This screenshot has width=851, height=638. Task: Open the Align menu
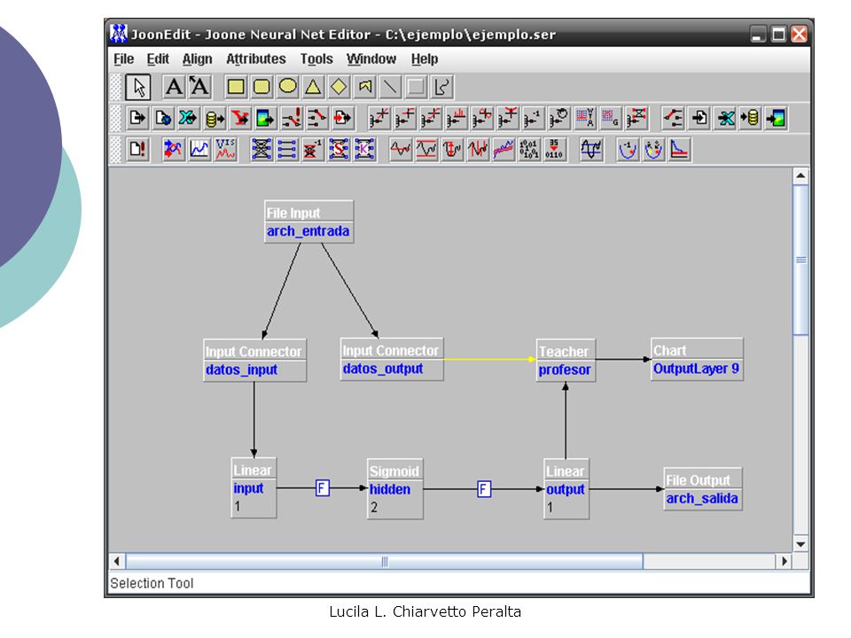point(197,58)
